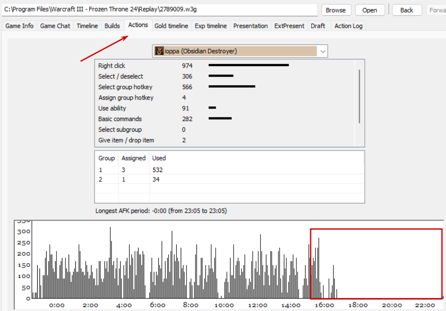Click the 22:00 label on the chart axis
Screen dimensions: 446x311
[424, 305]
